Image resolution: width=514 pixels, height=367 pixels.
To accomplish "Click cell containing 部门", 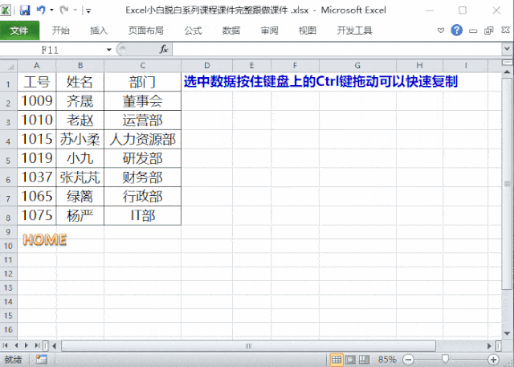I will click(143, 82).
